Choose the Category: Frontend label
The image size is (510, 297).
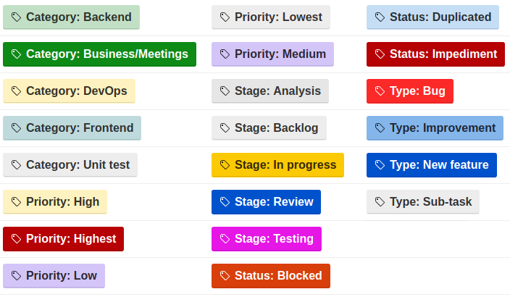click(x=72, y=128)
